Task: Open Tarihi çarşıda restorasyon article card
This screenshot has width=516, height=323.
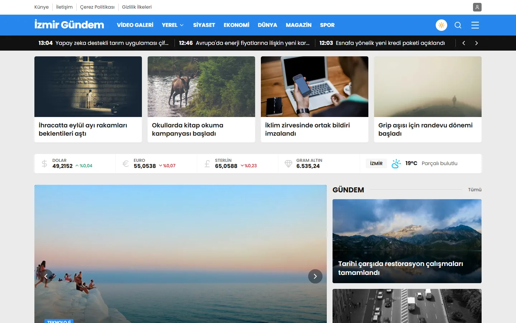Action: 407,241
